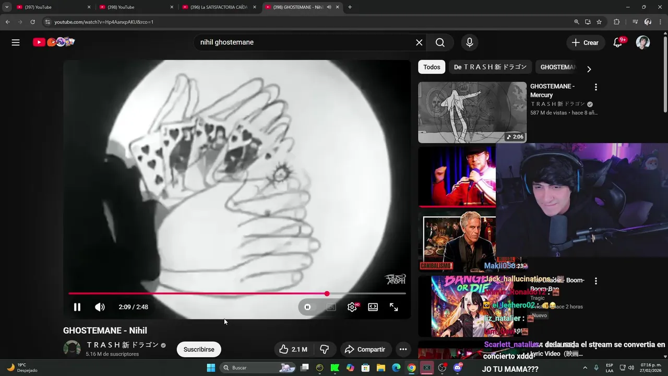Open the tab search dropdown arrow
Screen dimensions: 668x376
pyautogui.click(x=7, y=7)
